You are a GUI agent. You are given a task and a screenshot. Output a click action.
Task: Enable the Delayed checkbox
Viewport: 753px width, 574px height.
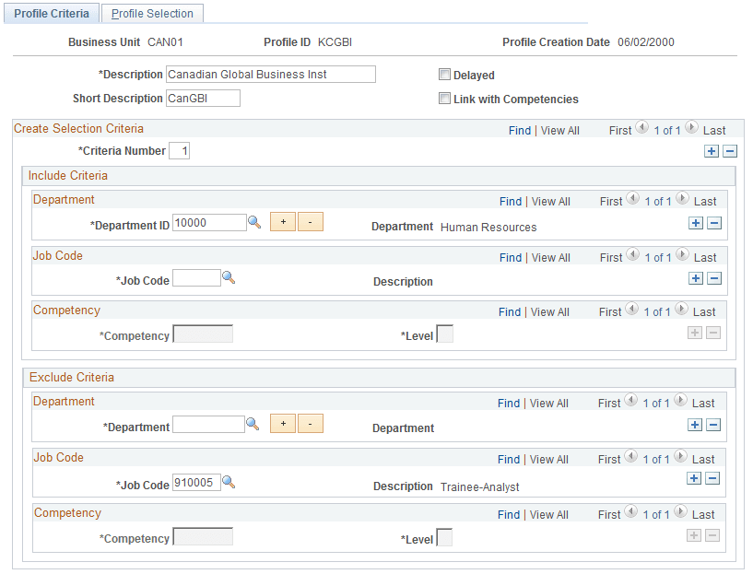(x=444, y=75)
